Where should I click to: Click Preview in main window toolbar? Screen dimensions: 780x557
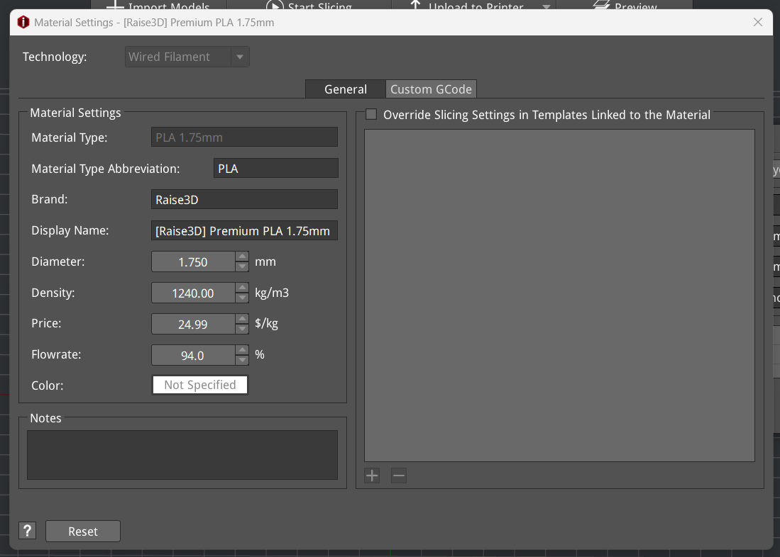click(625, 5)
